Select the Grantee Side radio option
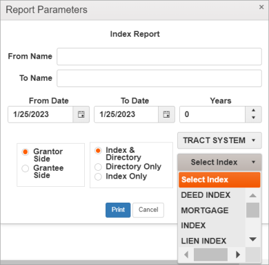The width and height of the screenshot is (269, 265). pyautogui.click(x=26, y=168)
